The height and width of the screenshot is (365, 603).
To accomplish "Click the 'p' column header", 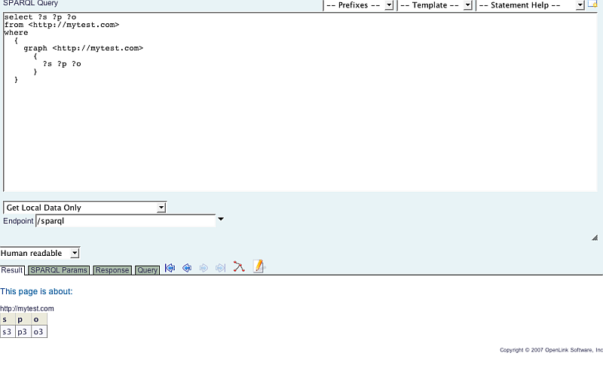I will (x=23, y=319).
